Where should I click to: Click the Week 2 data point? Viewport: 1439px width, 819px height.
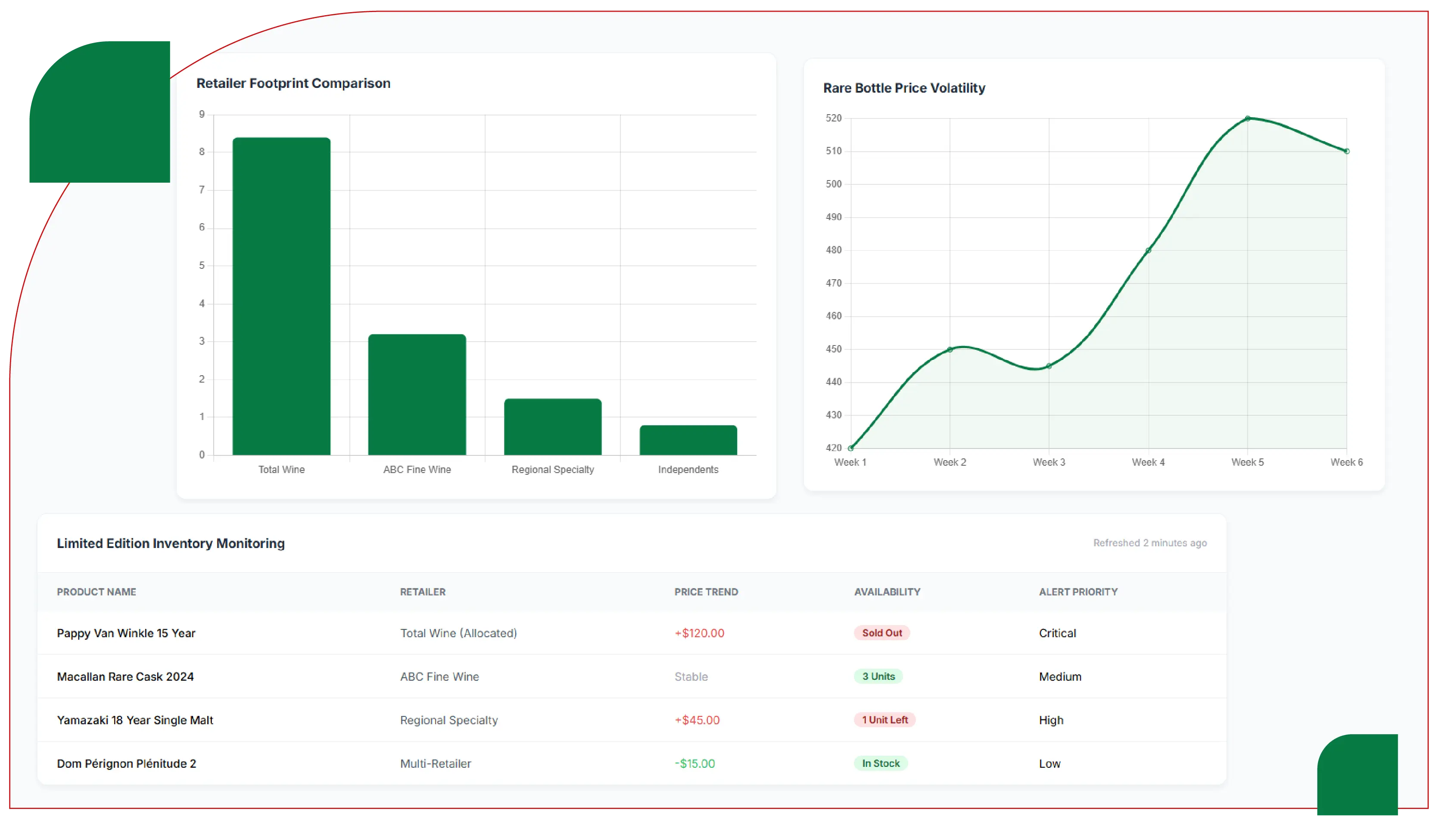[x=950, y=350]
